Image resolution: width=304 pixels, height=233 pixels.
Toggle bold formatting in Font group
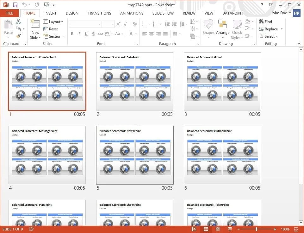point(72,34)
